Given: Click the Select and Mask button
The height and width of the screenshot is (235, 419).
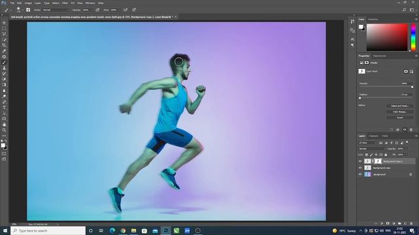Looking at the screenshot, I should [x=400, y=106].
